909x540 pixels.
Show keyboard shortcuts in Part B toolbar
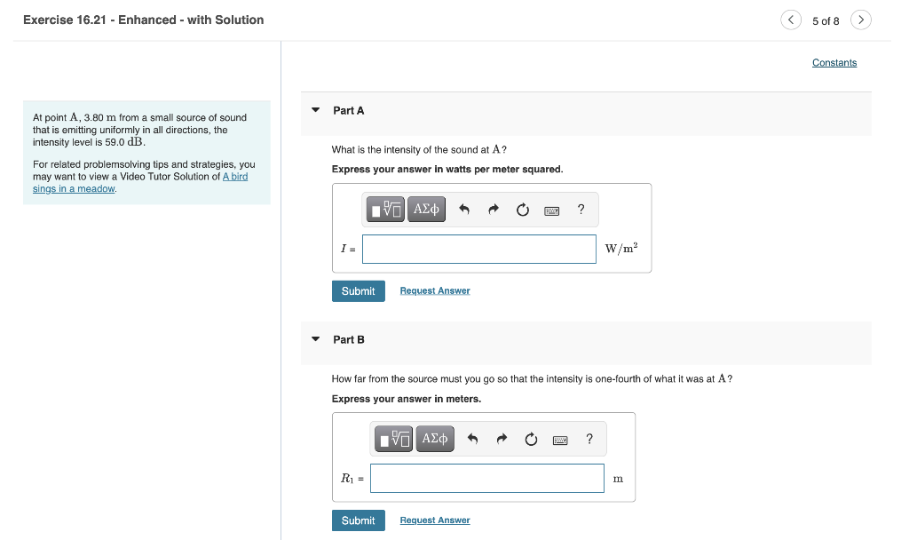click(x=560, y=441)
